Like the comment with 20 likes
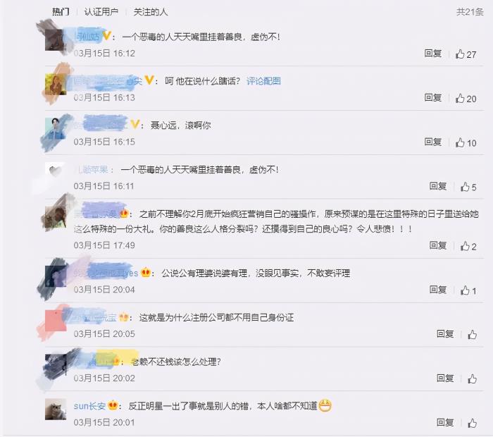 tap(466, 99)
